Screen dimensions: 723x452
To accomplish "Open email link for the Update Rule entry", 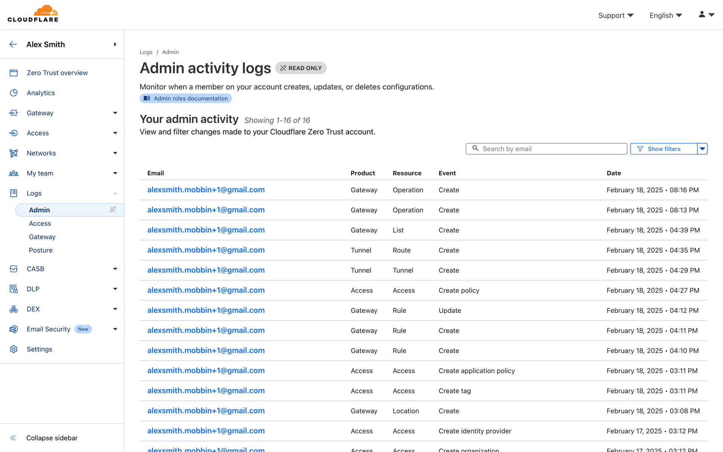I will point(206,310).
